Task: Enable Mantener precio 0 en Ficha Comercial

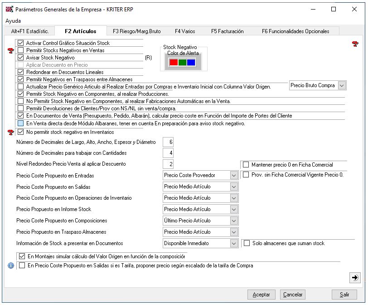Action: 246,165
